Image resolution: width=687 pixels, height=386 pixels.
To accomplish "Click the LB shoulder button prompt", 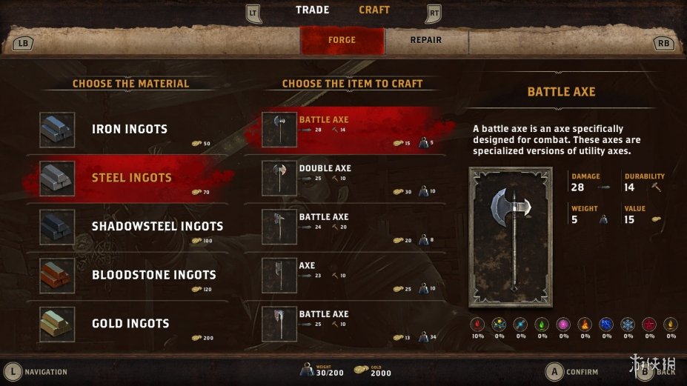I will click(23, 44).
